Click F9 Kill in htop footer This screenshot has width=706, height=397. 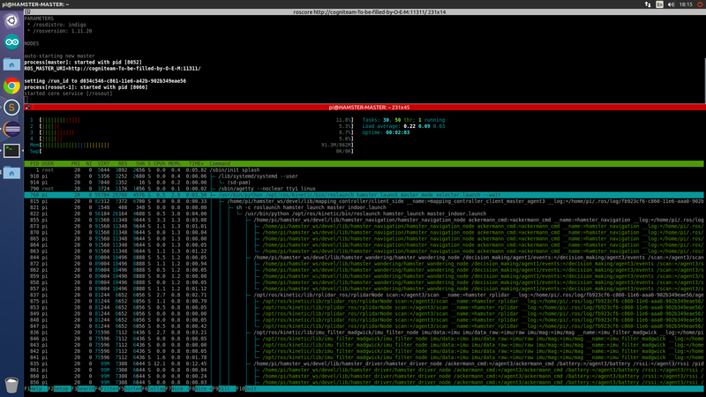[224, 388]
